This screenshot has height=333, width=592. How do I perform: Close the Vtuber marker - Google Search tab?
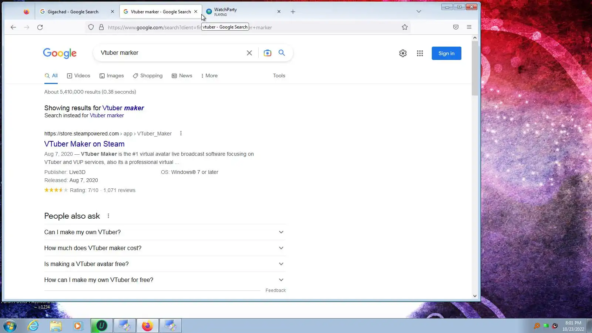coord(196,11)
